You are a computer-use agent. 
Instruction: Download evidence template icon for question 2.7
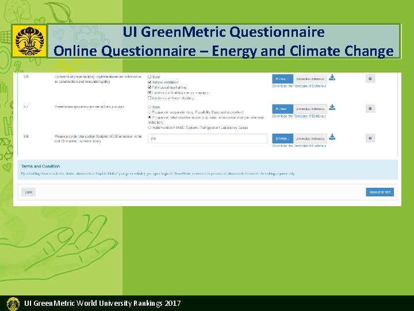tap(332, 107)
